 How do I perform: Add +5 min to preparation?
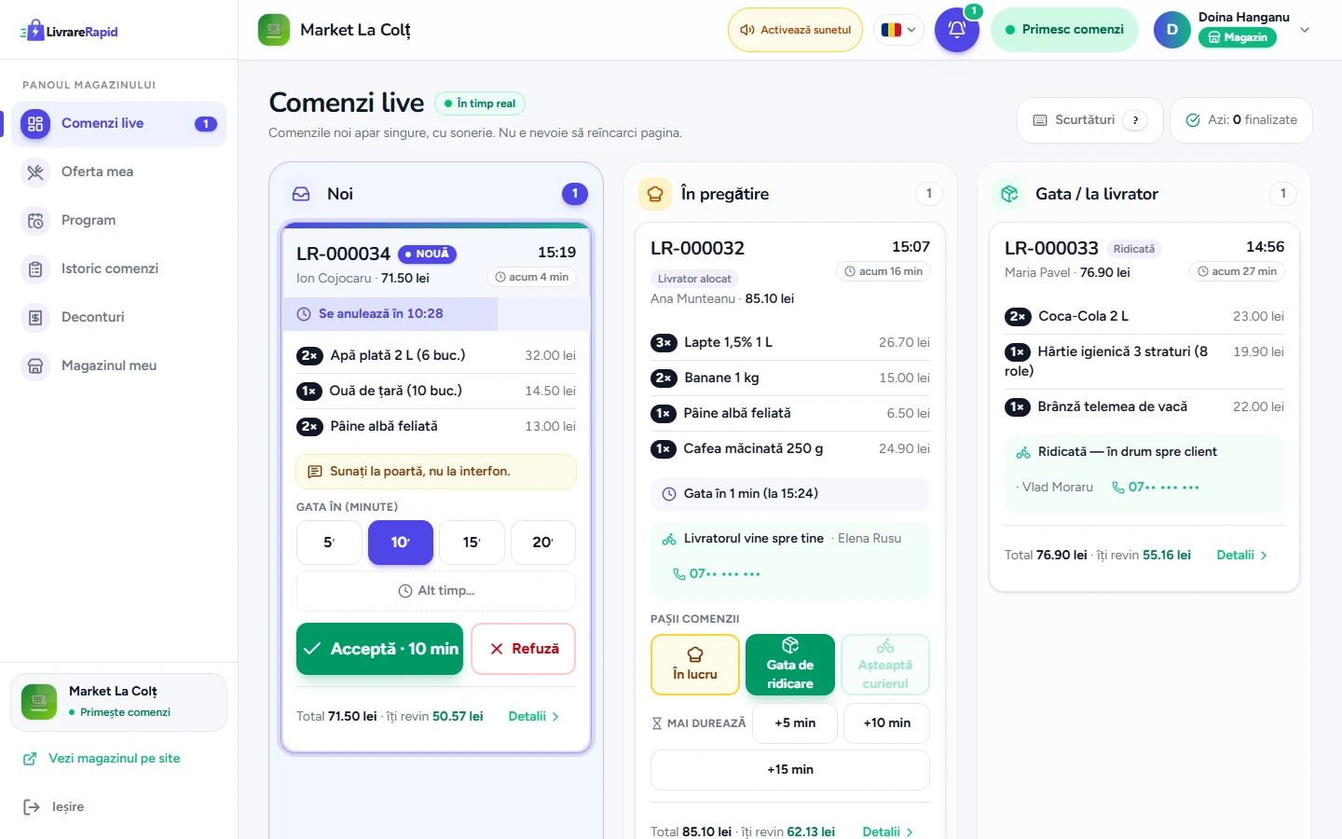tap(795, 723)
